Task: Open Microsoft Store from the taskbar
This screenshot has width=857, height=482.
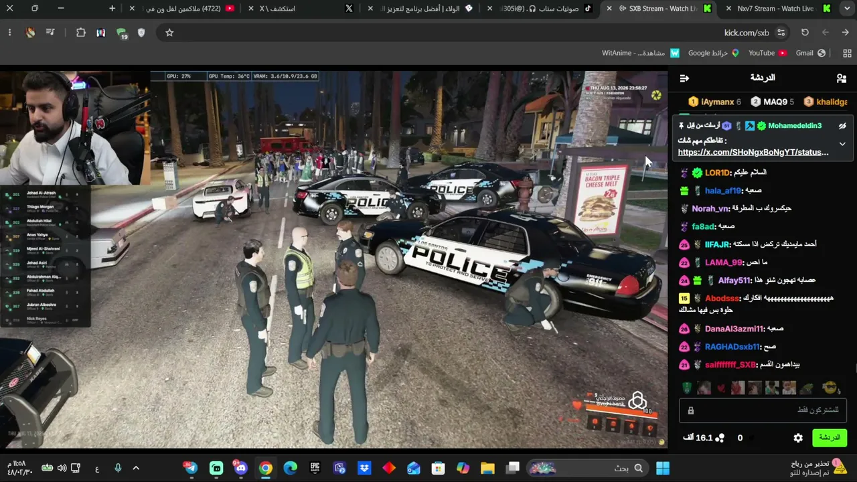Action: [x=438, y=468]
